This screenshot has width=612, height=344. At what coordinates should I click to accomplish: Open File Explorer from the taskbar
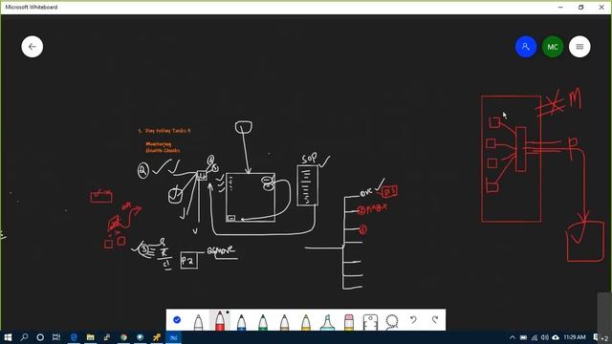pos(90,337)
